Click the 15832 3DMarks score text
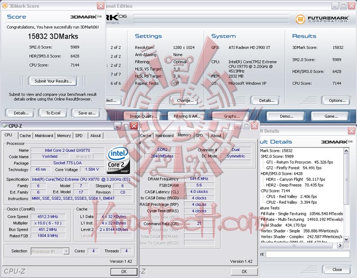Image resolution: width=357 pixels, height=278 pixels. click(53, 37)
